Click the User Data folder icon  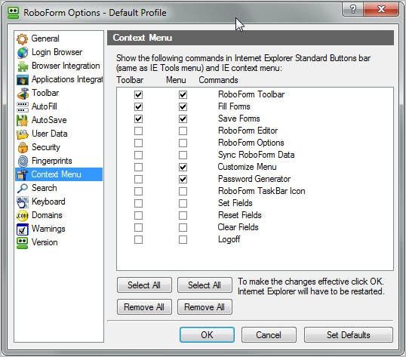point(23,134)
